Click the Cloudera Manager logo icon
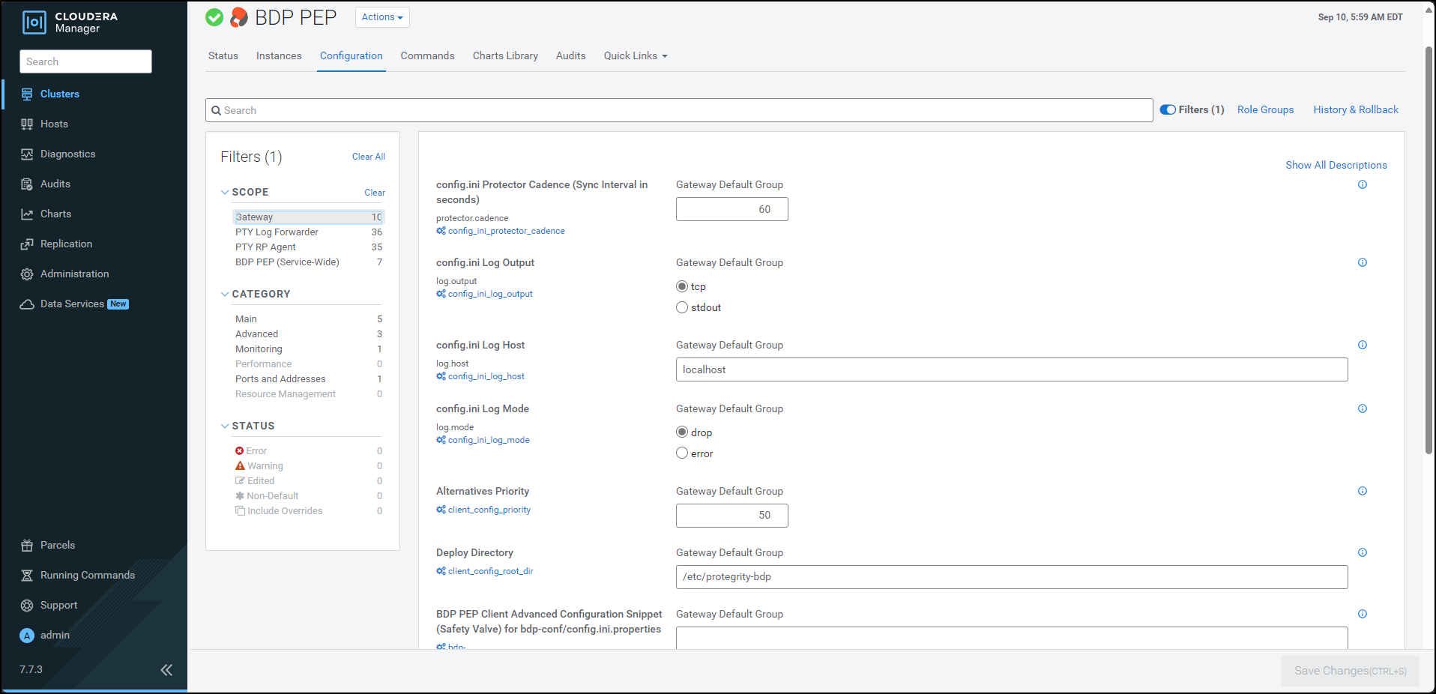The image size is (1436, 694). click(x=34, y=22)
